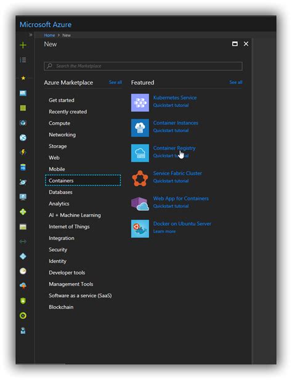Screen dimensions: 292x380
Task: Click the yellow Favorites star in sidebar
Action: tap(23, 78)
